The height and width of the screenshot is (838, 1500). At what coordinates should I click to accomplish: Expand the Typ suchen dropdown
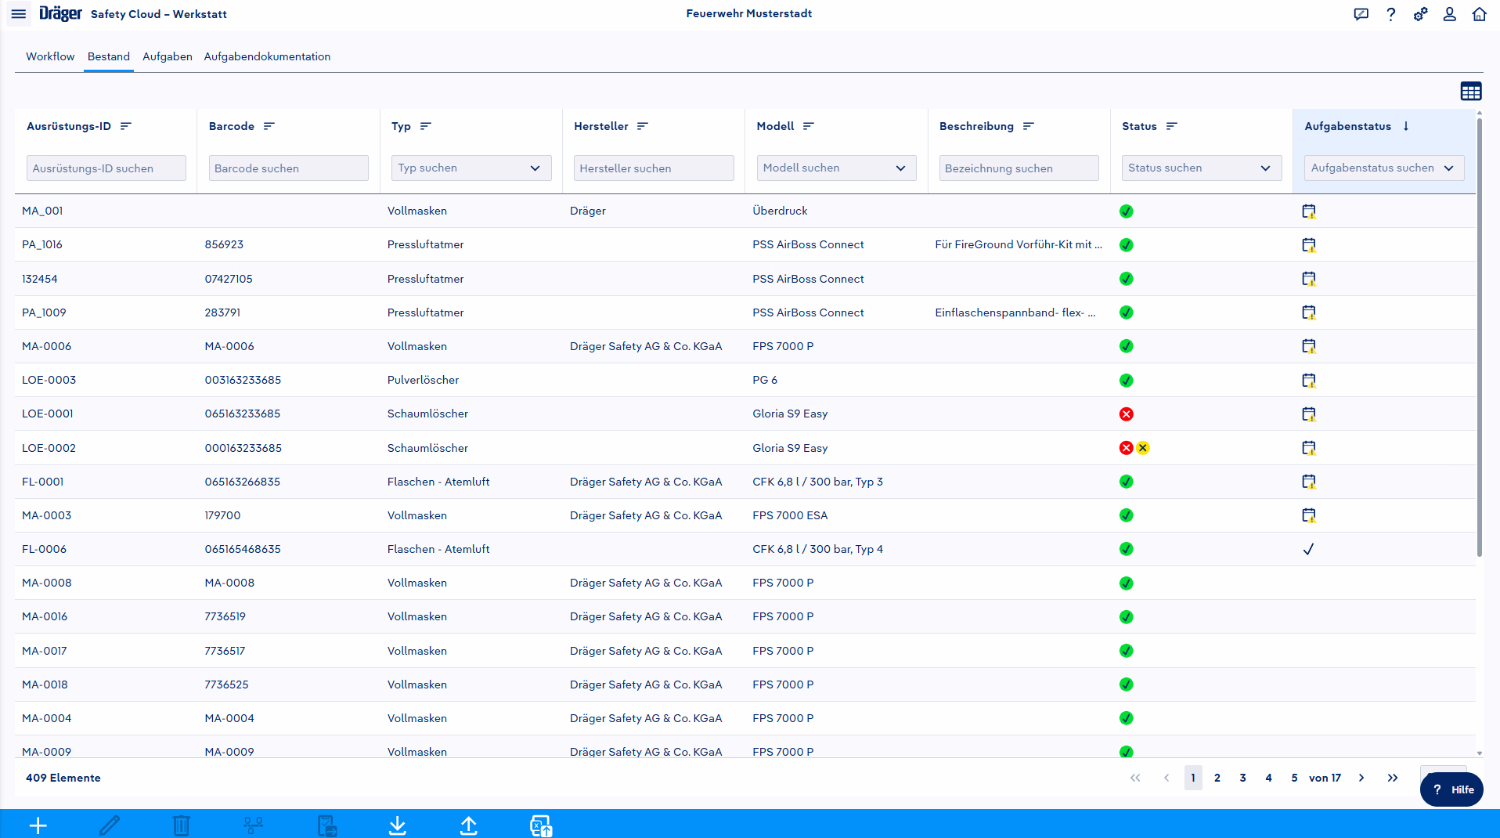(x=535, y=168)
